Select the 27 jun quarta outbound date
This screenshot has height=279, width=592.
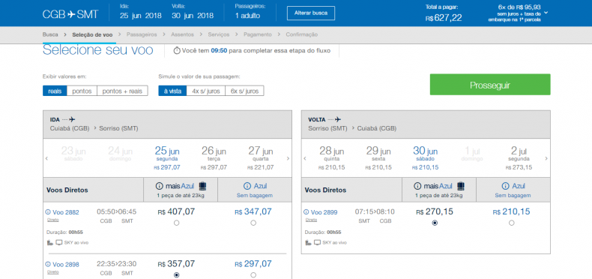click(x=261, y=158)
